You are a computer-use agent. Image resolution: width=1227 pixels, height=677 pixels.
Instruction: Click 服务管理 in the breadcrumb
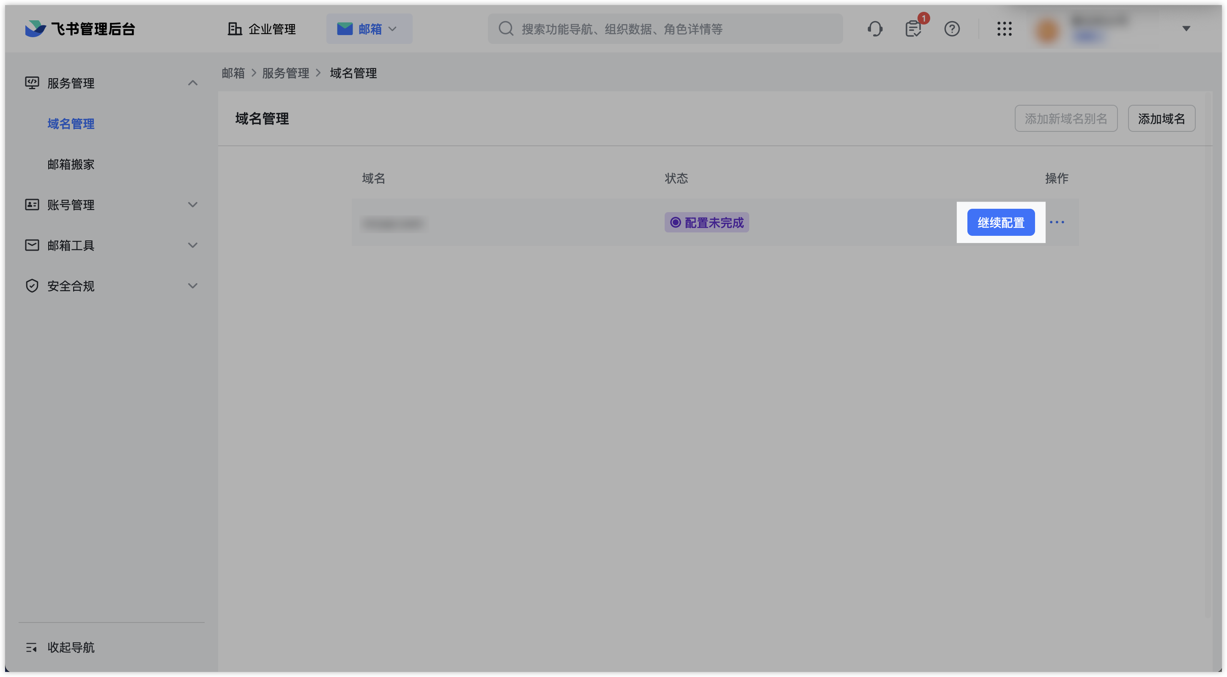285,73
